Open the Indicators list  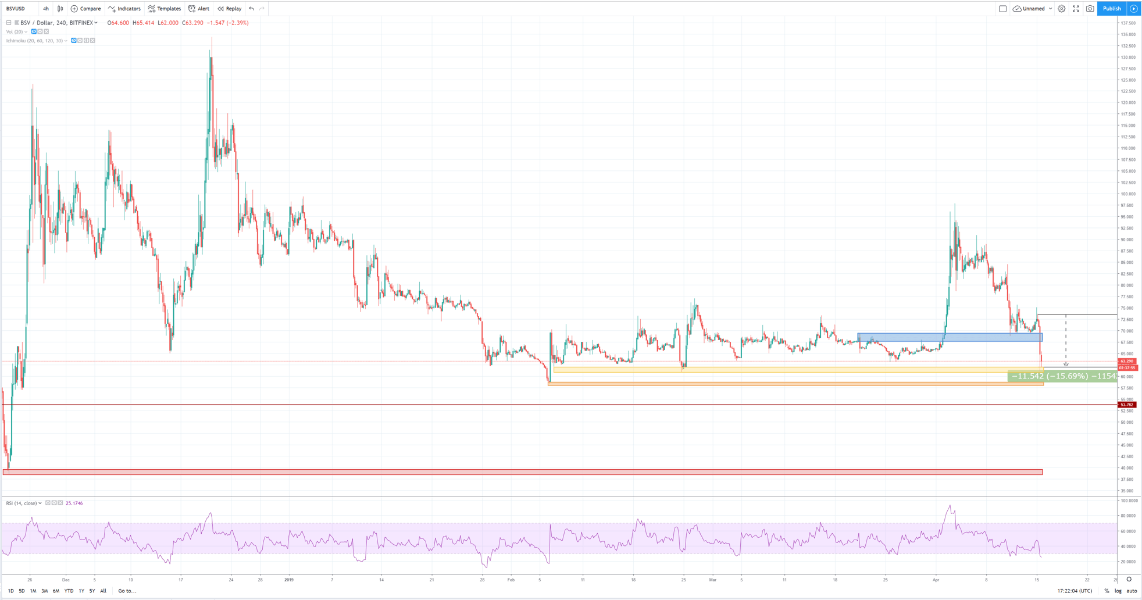(124, 9)
